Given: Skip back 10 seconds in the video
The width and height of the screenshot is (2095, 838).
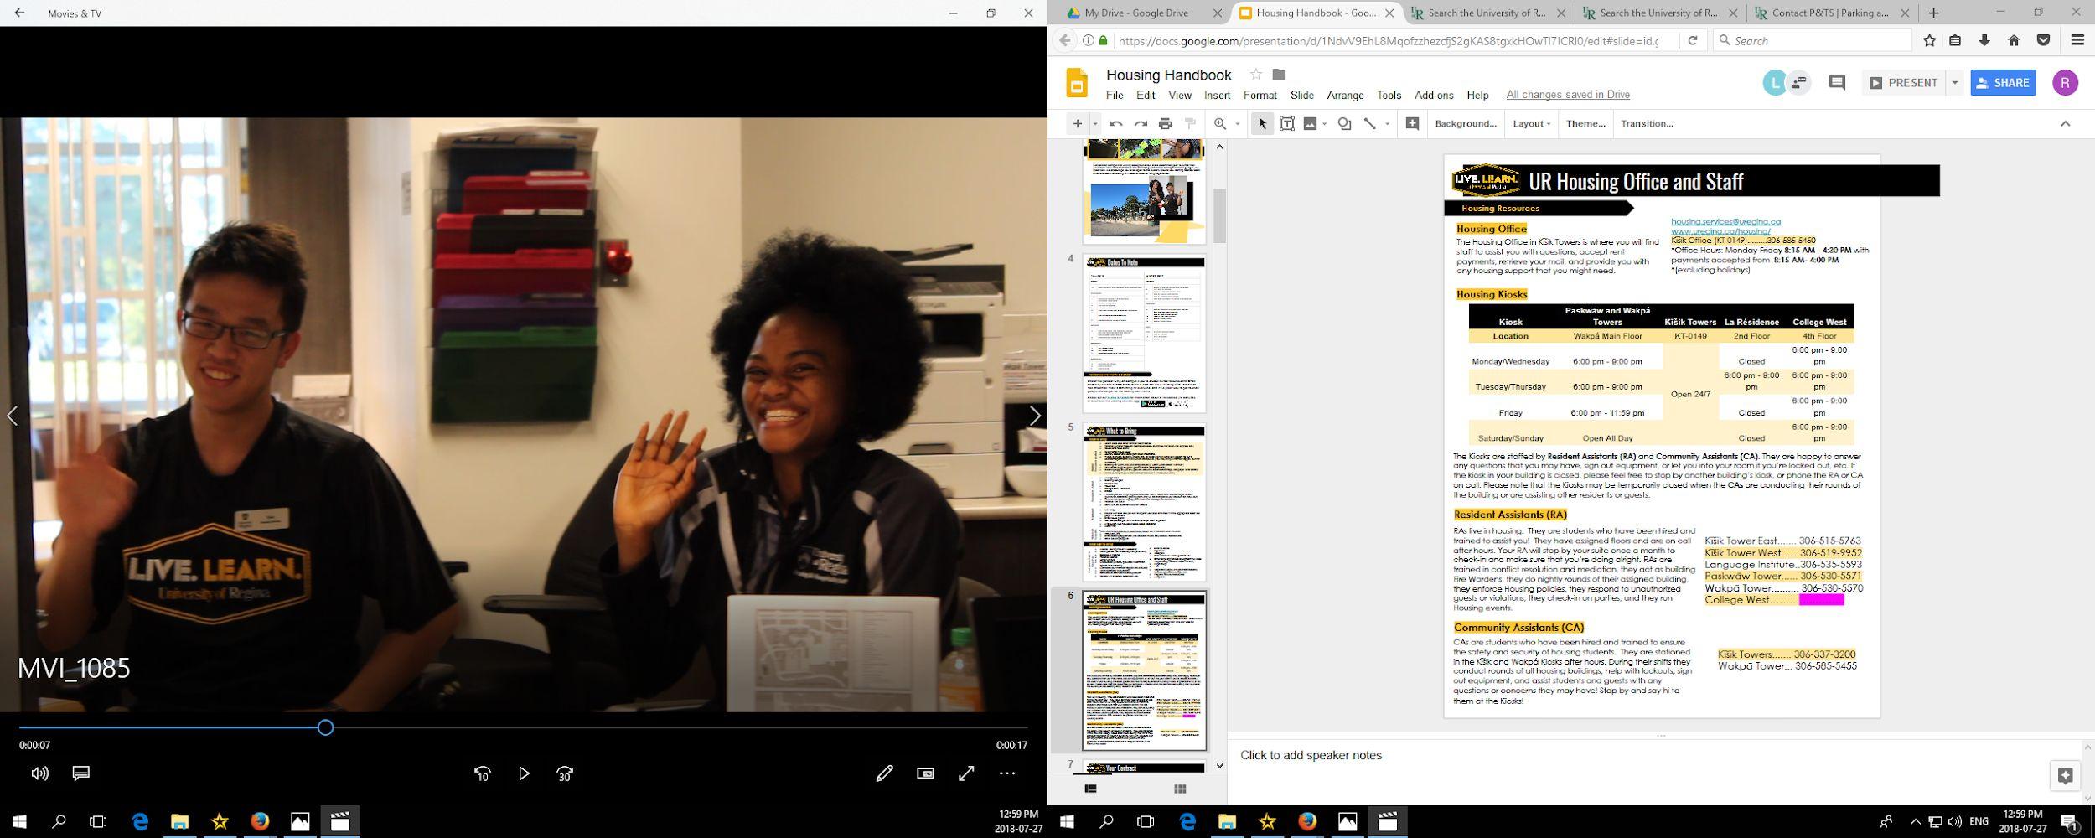Looking at the screenshot, I should pyautogui.click(x=483, y=773).
